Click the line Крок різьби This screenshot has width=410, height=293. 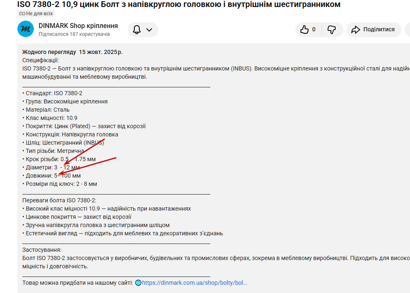click(59, 159)
